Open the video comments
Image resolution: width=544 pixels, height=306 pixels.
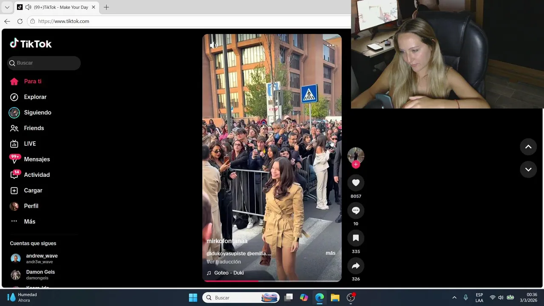tap(356, 210)
